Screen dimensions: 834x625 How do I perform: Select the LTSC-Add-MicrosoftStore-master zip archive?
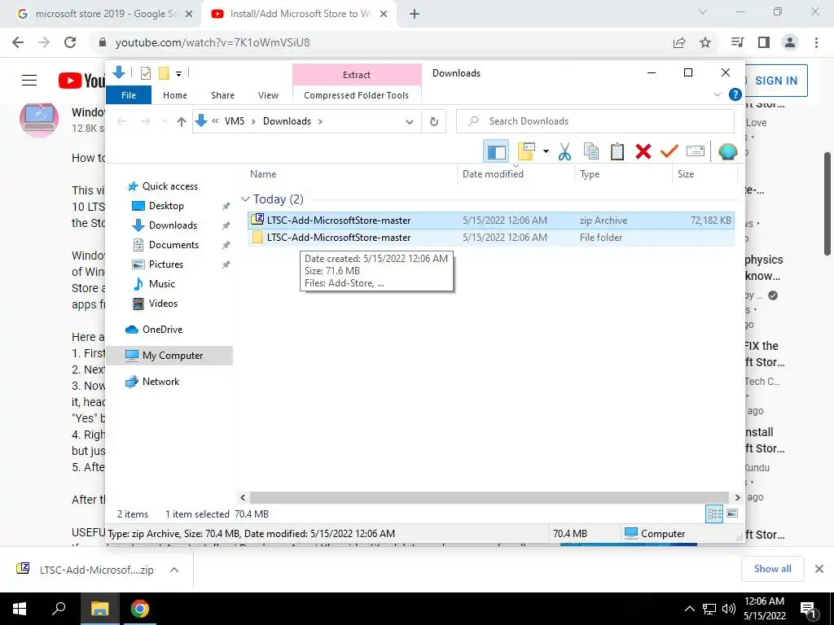(x=491, y=220)
